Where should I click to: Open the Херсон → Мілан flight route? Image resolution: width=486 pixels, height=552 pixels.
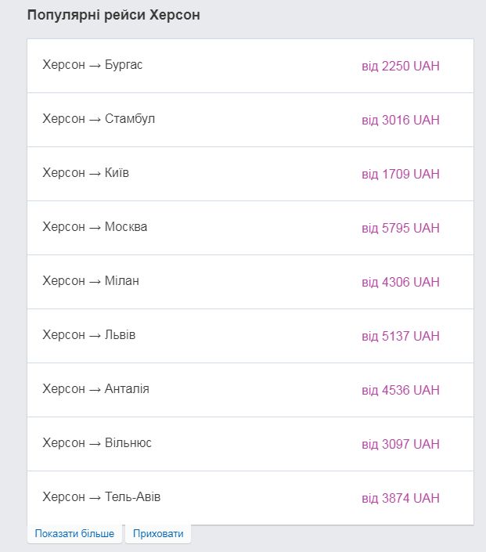91,281
